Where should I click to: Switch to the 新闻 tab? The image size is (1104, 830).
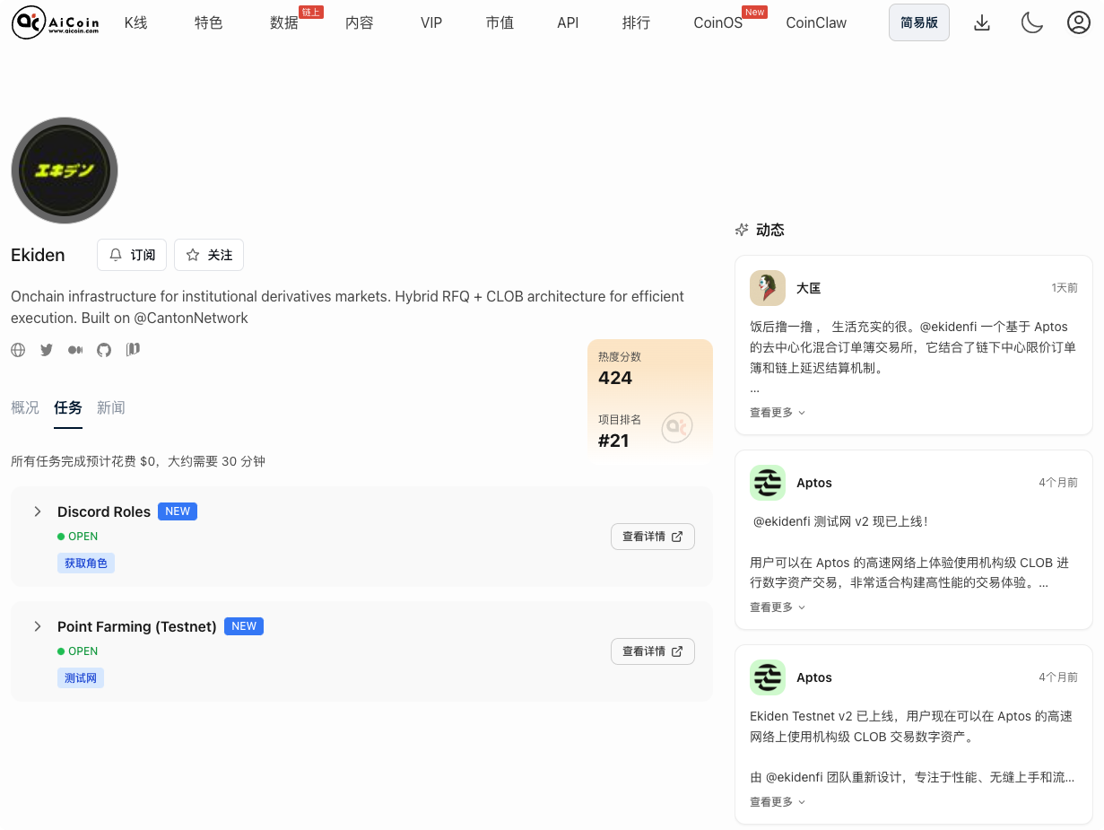[111, 407]
